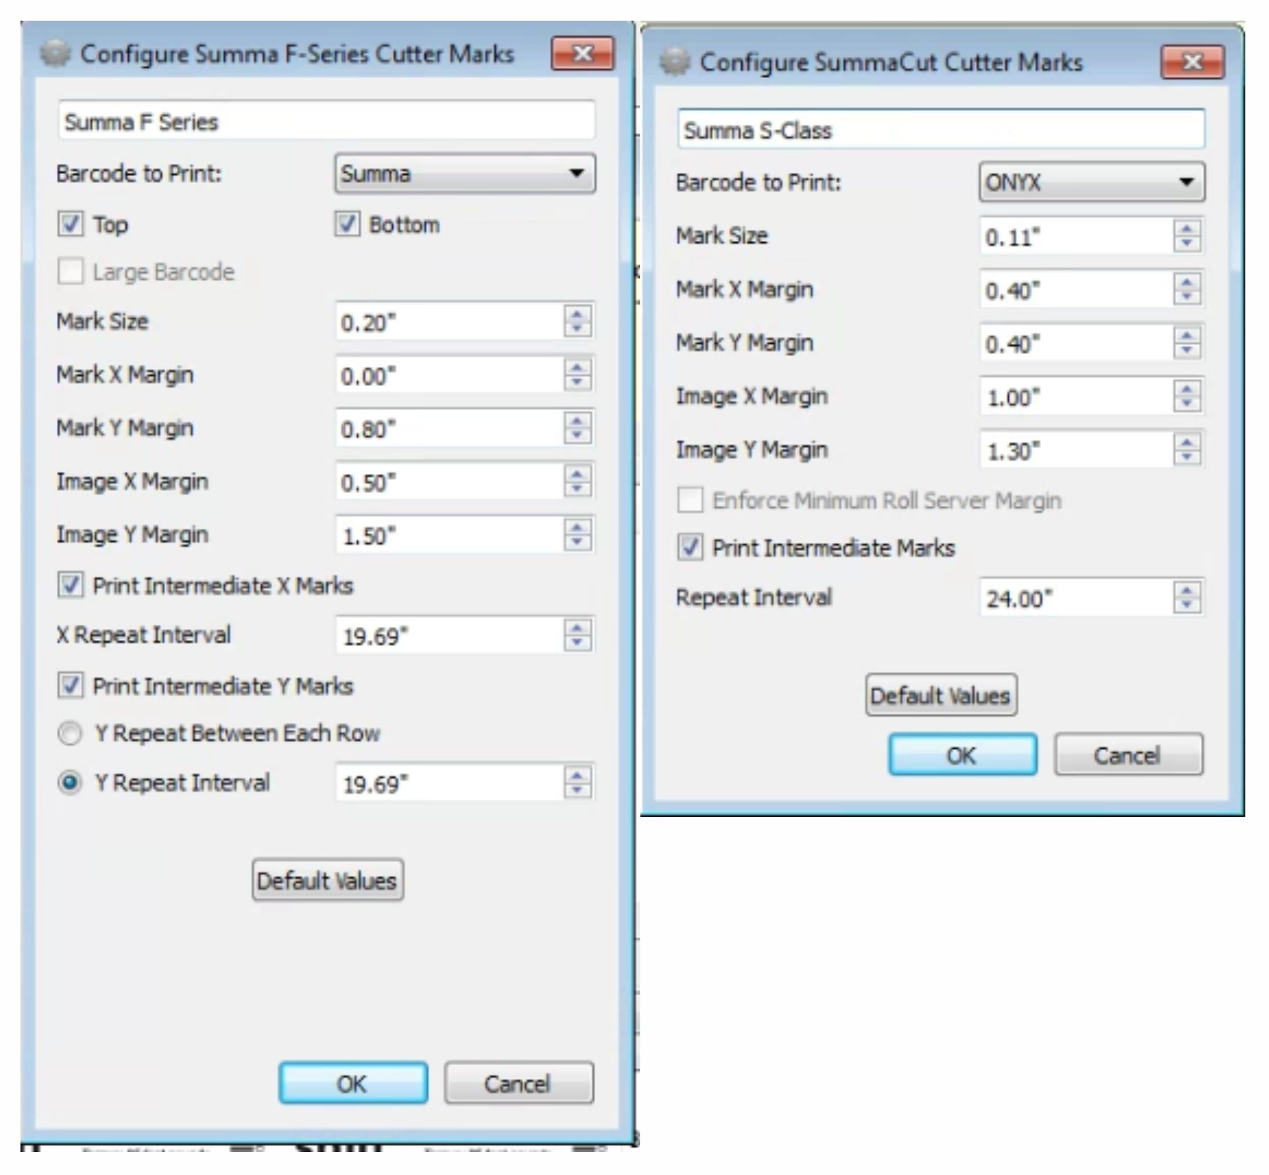The height and width of the screenshot is (1175, 1269).
Task: Decrease Image Y Margin 1.50" value
Action: click(577, 543)
